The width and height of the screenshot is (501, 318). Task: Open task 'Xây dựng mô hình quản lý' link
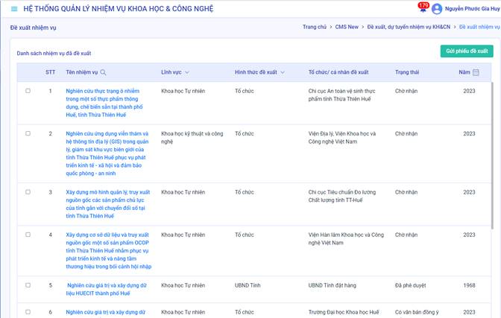(107, 204)
